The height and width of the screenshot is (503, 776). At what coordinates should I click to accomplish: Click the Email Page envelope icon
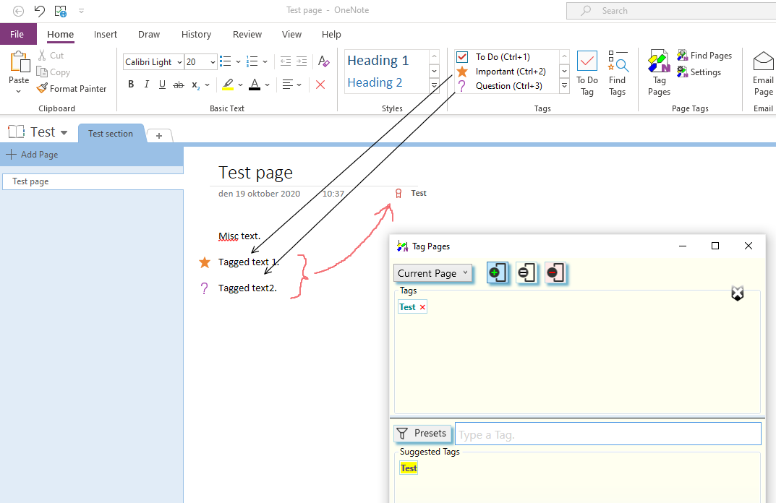coord(763,61)
